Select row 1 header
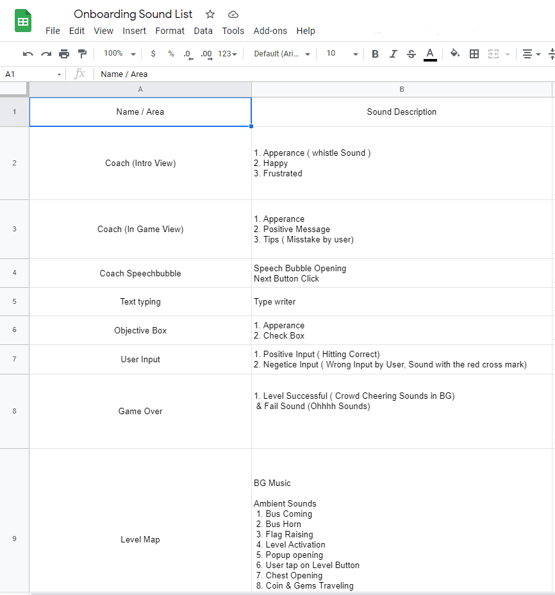This screenshot has height=595, width=555. click(x=14, y=112)
